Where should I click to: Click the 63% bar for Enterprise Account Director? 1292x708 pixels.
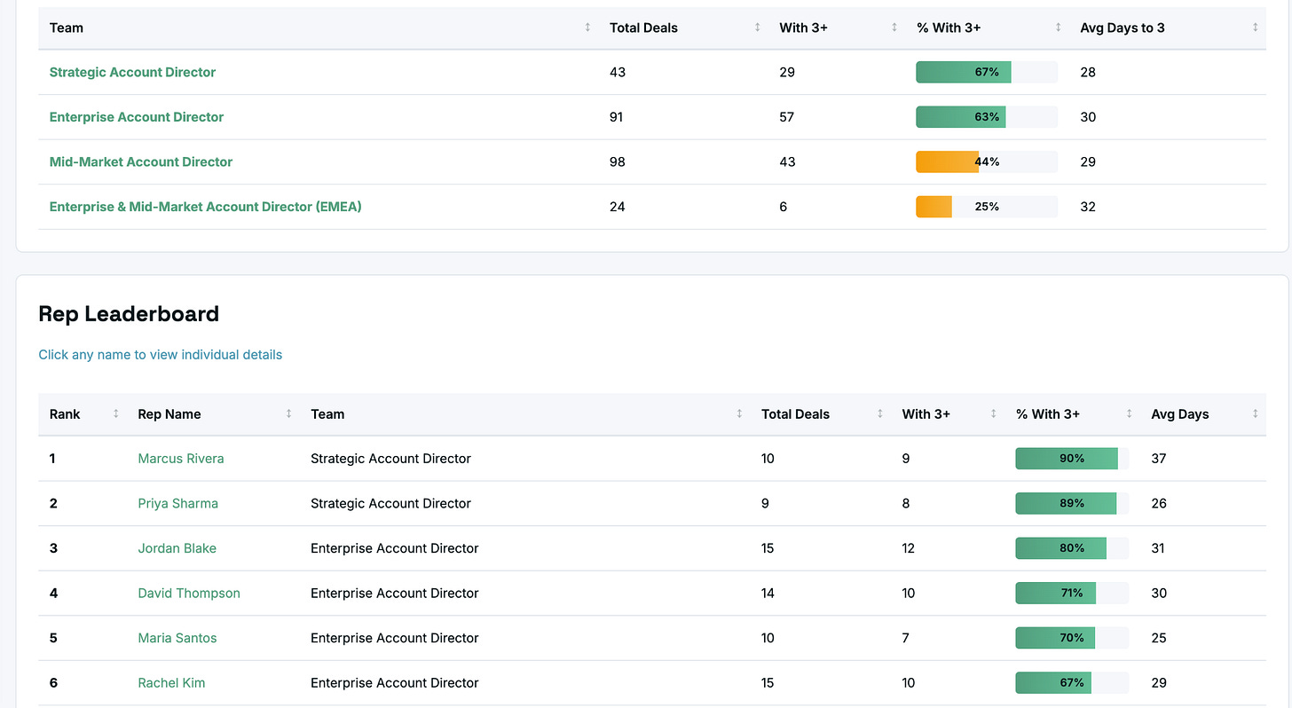point(987,117)
